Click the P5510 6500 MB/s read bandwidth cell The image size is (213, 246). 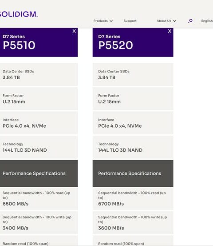(x=39, y=198)
